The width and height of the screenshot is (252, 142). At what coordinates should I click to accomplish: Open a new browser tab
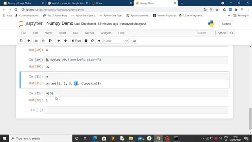tap(182, 3)
